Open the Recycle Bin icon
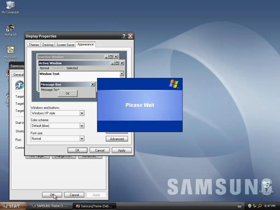This screenshot has width=280, height=210. click(266, 186)
